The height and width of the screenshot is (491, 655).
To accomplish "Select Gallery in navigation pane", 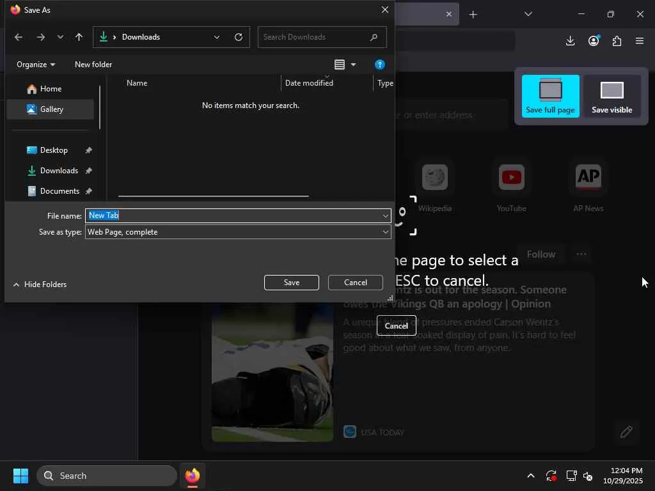I will pyautogui.click(x=51, y=109).
